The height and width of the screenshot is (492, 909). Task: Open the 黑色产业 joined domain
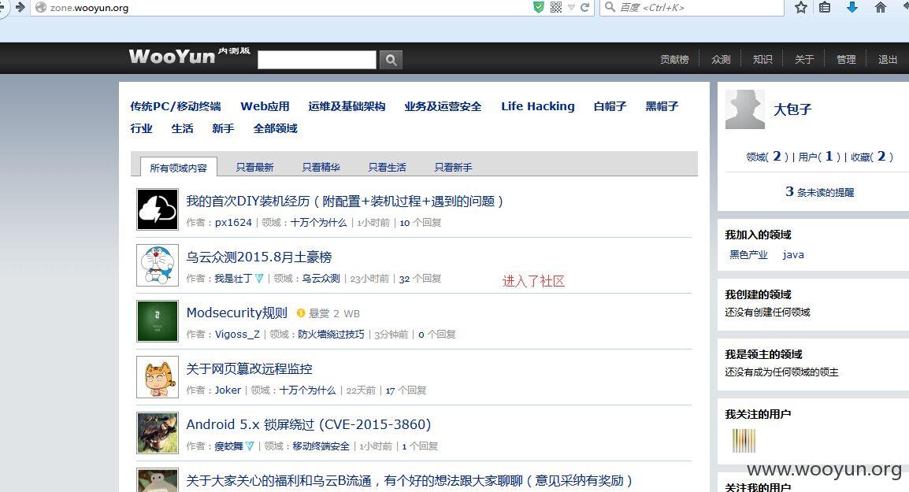748,254
